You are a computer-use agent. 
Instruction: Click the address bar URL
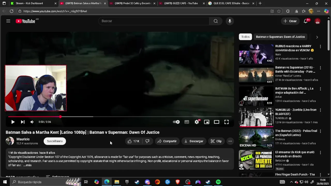[55, 11]
